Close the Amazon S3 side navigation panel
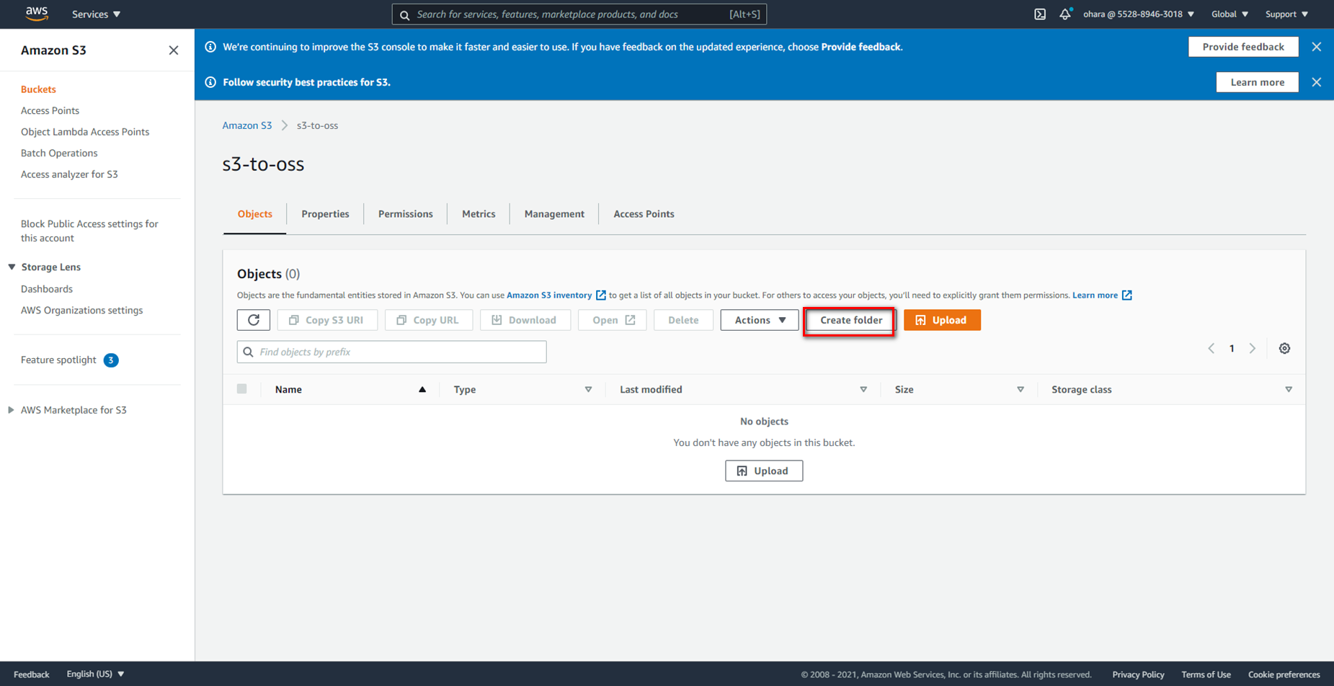Screen dimensions: 1334x686 pyautogui.click(x=174, y=50)
